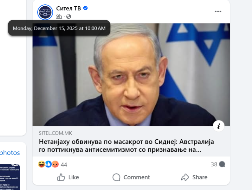Open the 38 comments counter

point(218,164)
